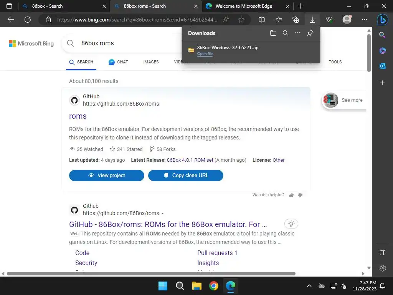Open more options in Downloads panel
Viewport: 393px width, 295px height.
pyautogui.click(x=297, y=33)
